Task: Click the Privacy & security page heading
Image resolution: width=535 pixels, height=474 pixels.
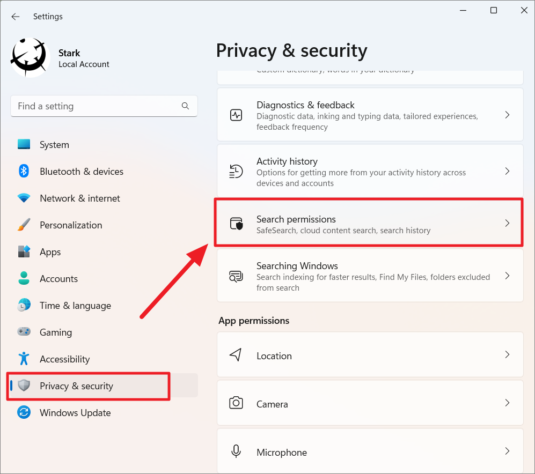Action: click(292, 51)
